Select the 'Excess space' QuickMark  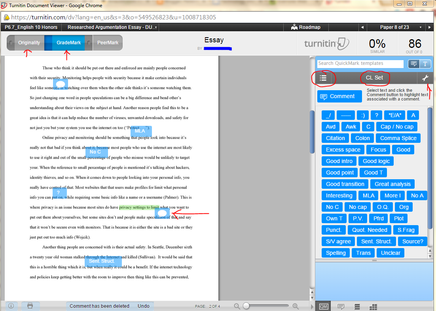click(x=343, y=150)
